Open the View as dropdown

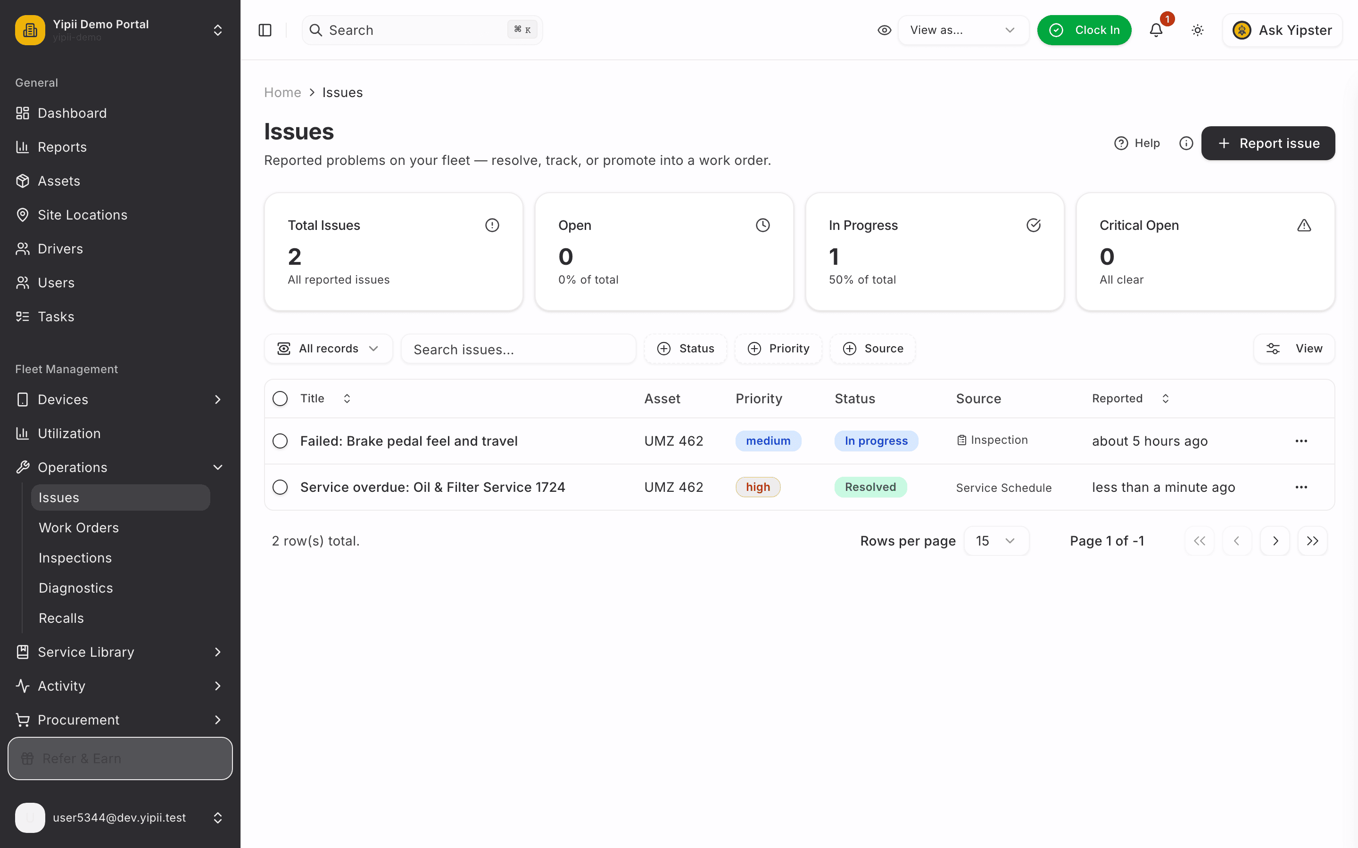[x=963, y=30]
